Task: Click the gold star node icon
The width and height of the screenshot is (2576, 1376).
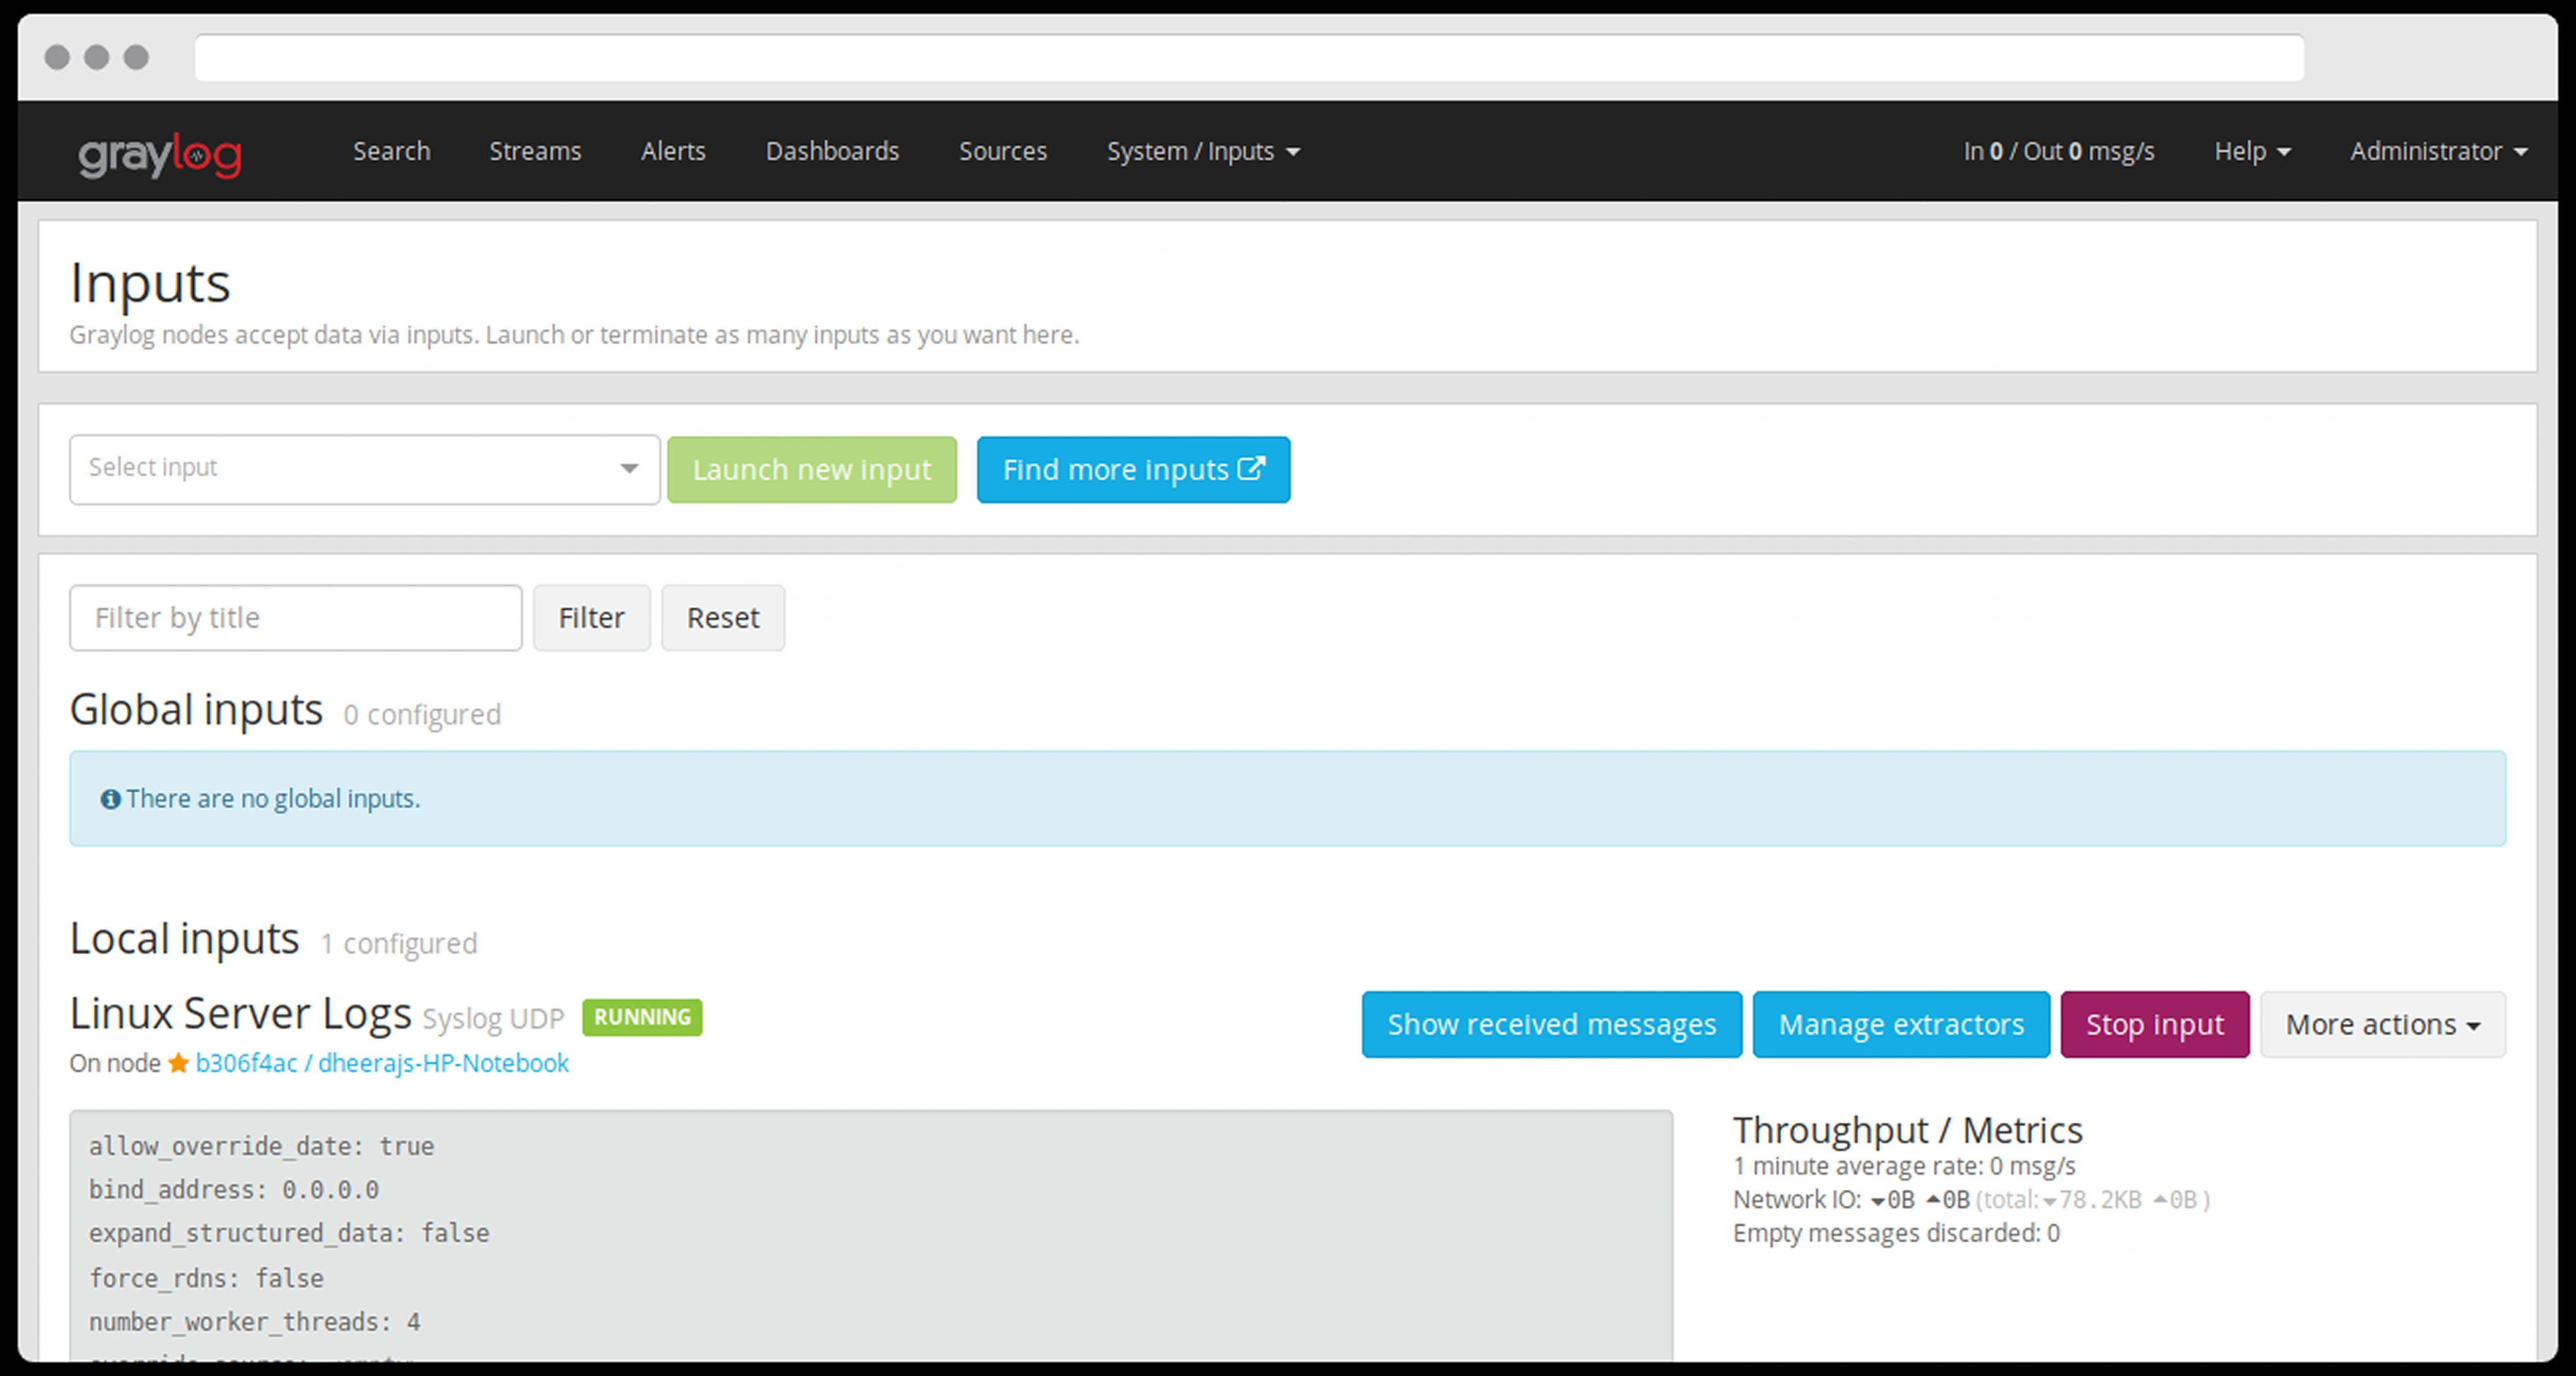Action: [x=178, y=1063]
